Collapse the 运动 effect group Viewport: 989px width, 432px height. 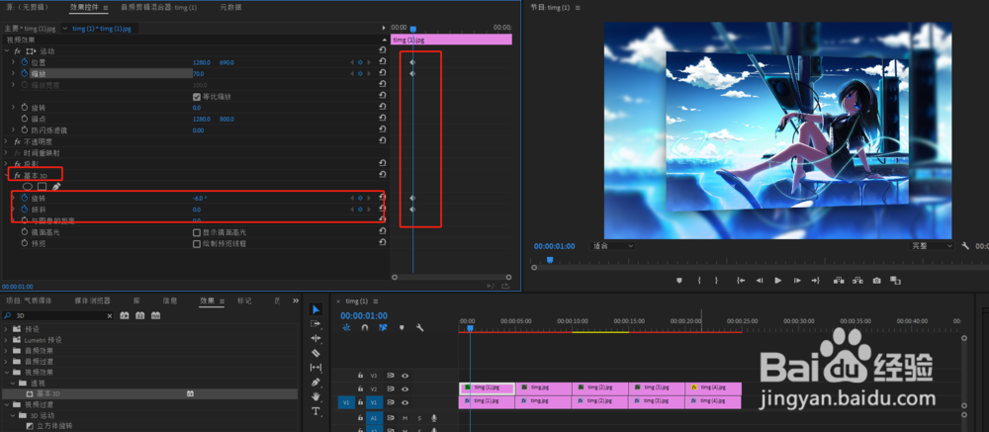pyautogui.click(x=7, y=51)
